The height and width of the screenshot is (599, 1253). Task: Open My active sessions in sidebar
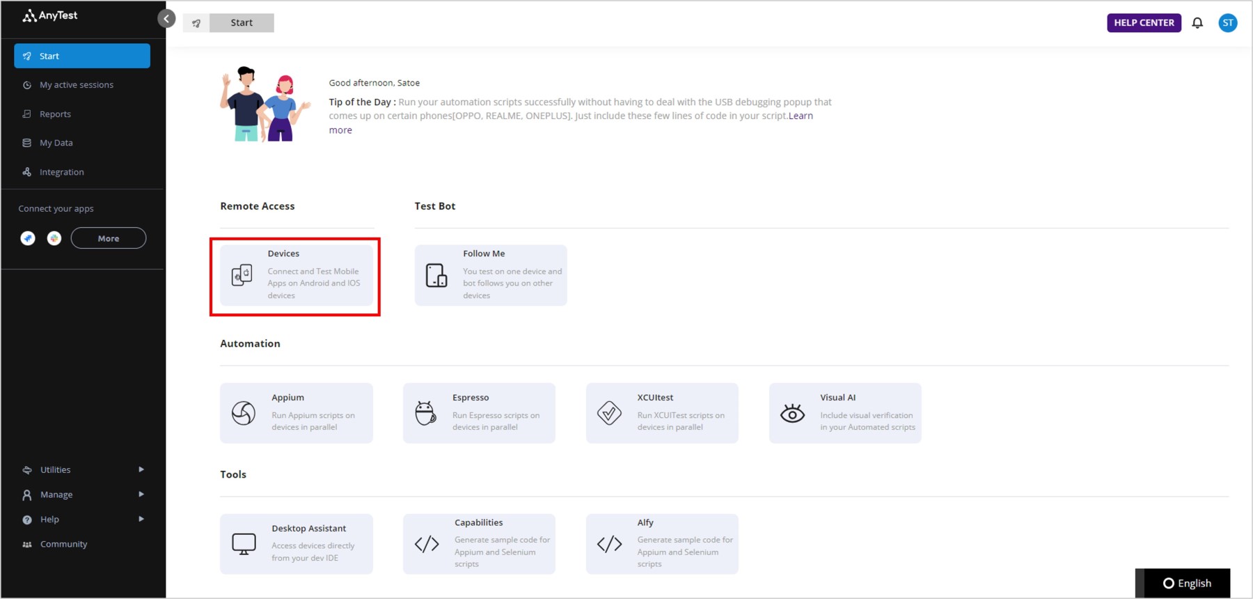tap(76, 85)
